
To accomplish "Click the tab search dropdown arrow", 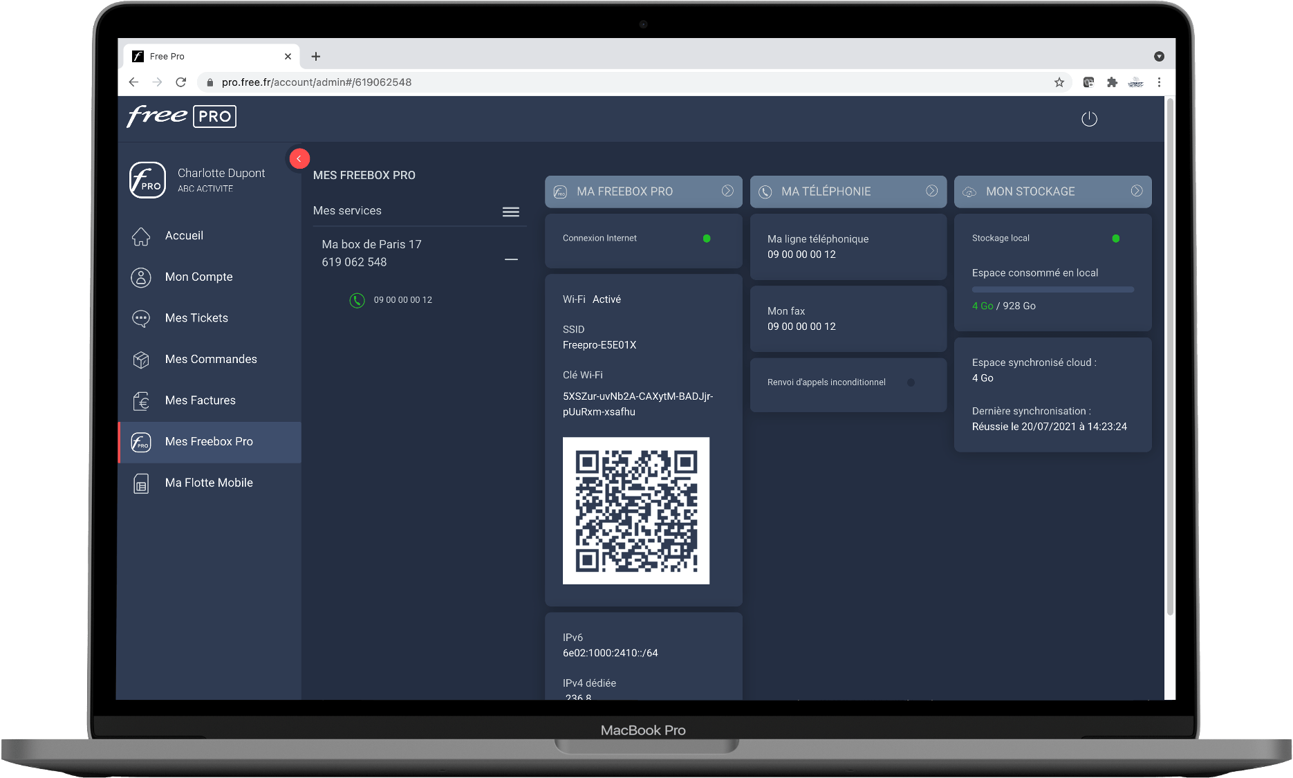I will point(1160,57).
